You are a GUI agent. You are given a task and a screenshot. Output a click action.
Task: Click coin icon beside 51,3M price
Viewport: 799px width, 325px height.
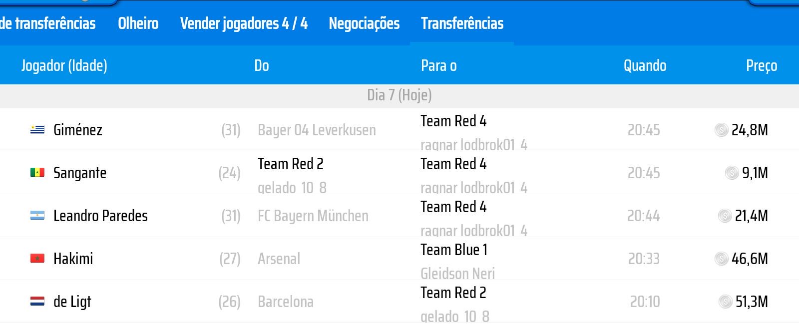click(725, 302)
